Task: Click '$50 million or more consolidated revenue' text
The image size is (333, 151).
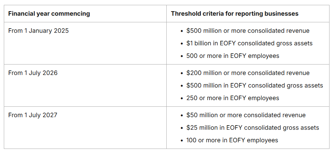Action: [246, 115]
